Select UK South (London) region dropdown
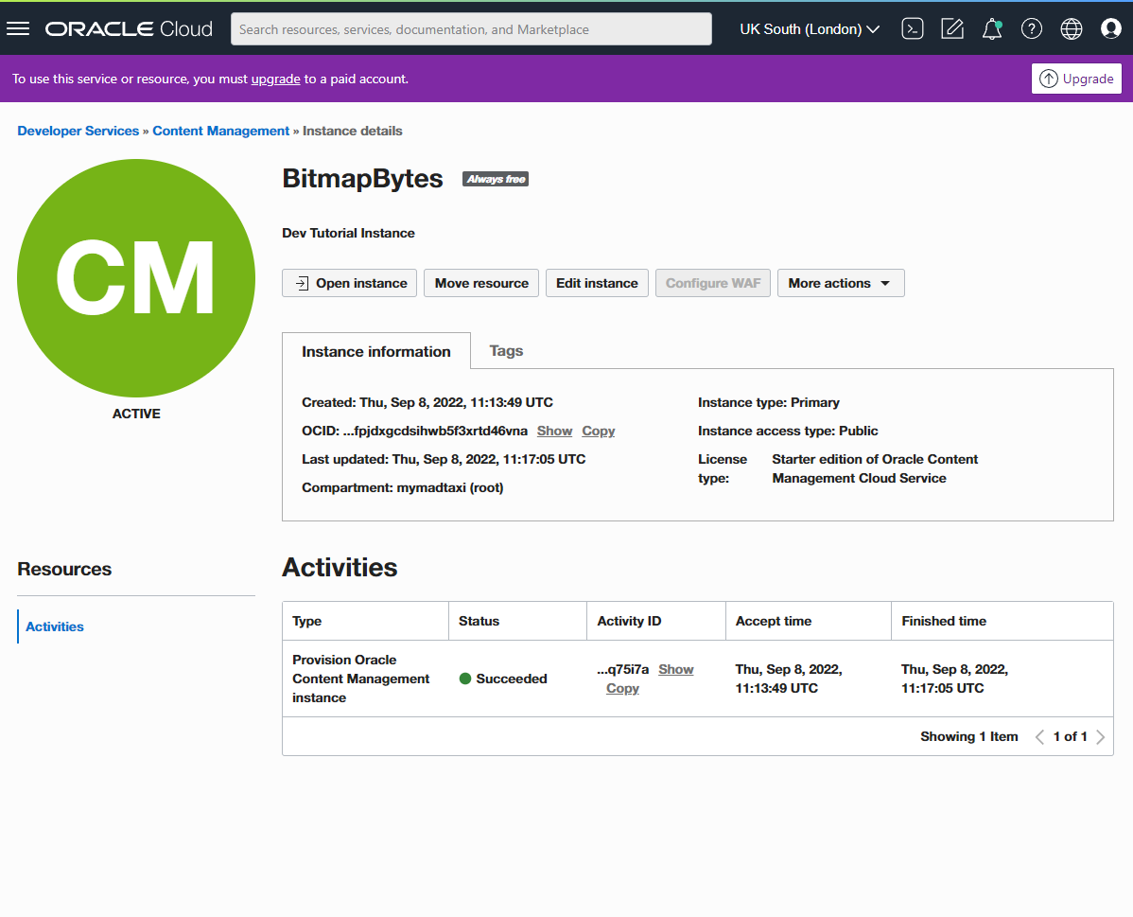The height and width of the screenshot is (917, 1133). click(810, 29)
